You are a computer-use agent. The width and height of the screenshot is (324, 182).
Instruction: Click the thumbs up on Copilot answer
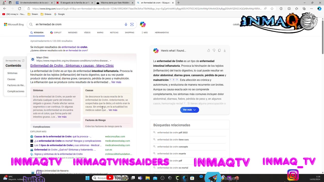(209, 51)
